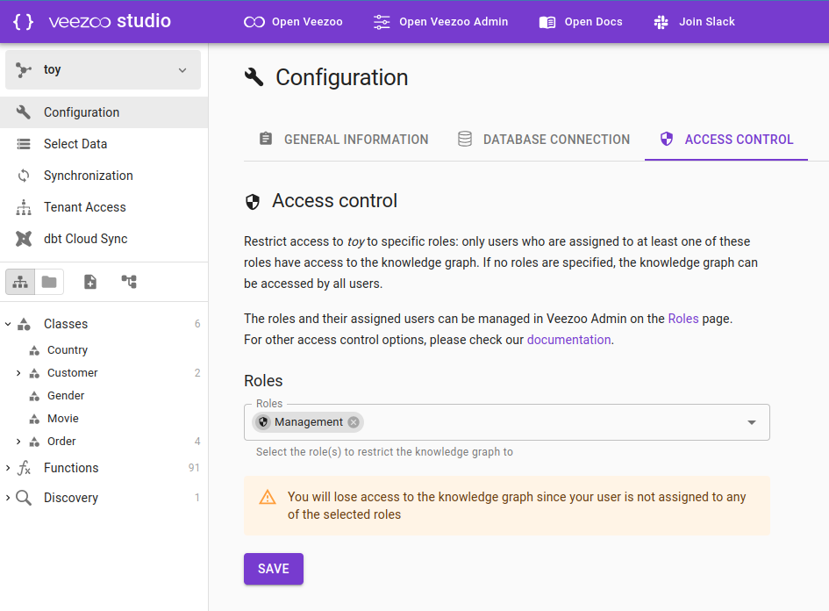Viewport: 829px width, 611px height.
Task: Collapse the Classes tree section
Action: click(8, 324)
